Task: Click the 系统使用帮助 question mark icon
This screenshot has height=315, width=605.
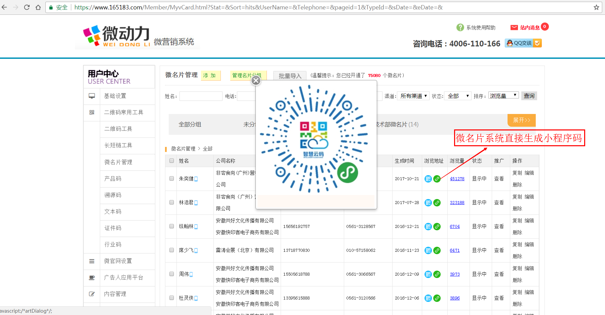Action: [x=460, y=28]
